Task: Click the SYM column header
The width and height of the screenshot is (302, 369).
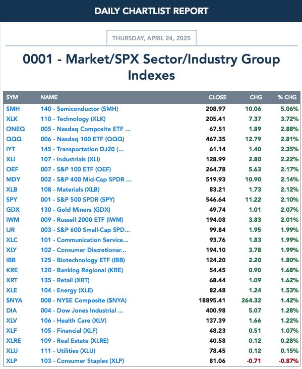Action: point(12,97)
